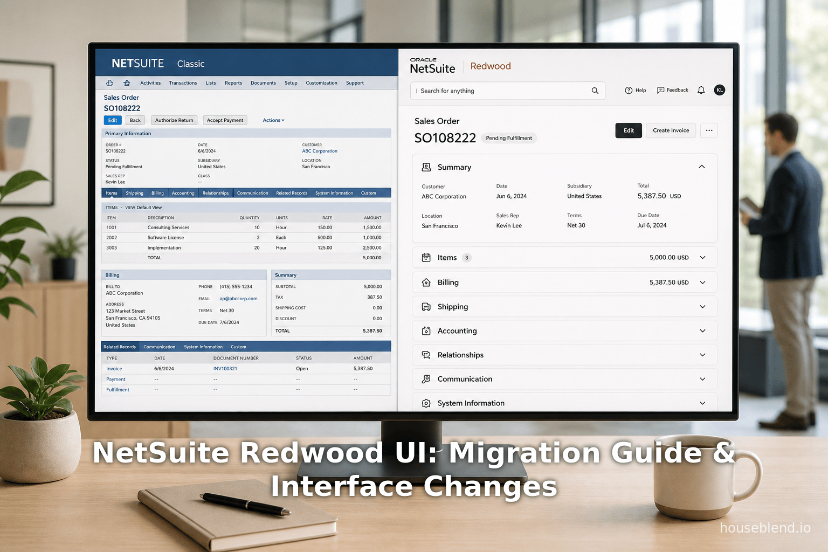
Task: Click the Back button
Action: coord(135,120)
